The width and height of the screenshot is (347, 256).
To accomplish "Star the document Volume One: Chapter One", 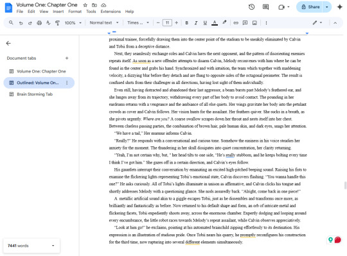I will click(x=85, y=5).
